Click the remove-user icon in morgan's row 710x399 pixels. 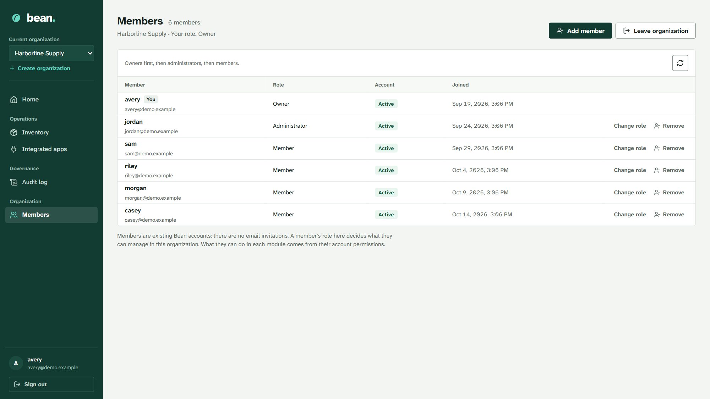click(657, 193)
